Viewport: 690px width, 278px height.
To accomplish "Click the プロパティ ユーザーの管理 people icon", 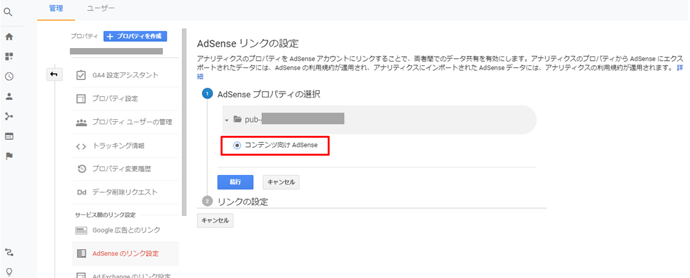I will click(81, 122).
